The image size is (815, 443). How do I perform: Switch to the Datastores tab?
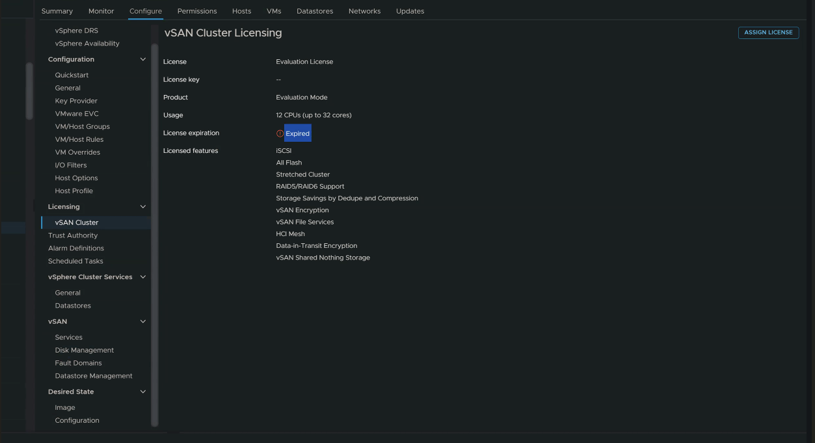315,11
